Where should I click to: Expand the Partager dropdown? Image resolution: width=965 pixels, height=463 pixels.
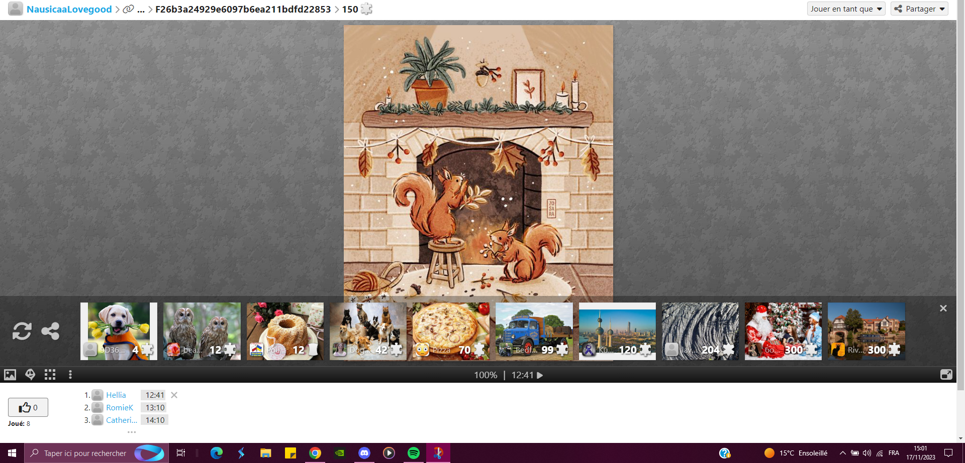(919, 9)
